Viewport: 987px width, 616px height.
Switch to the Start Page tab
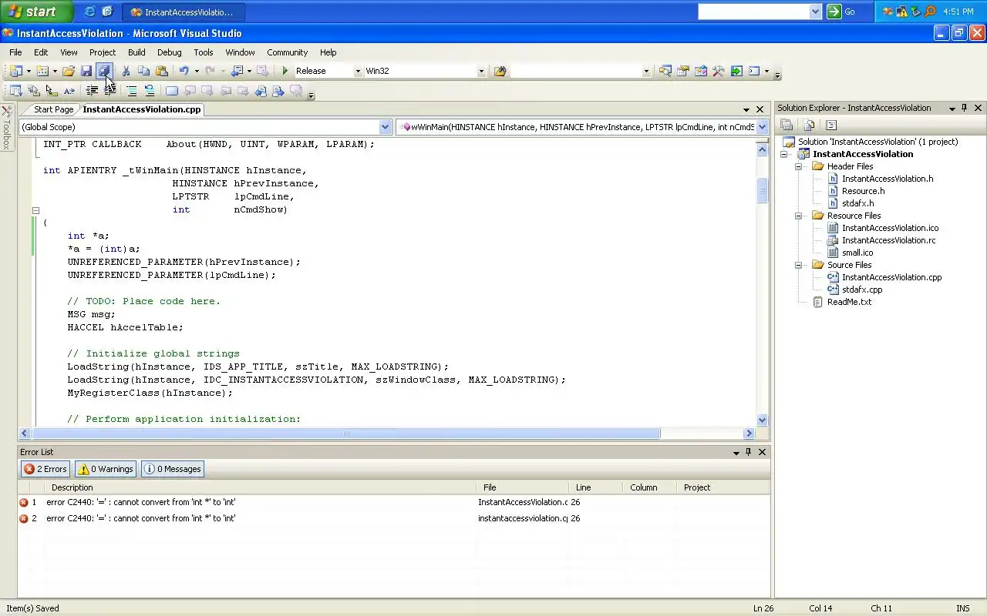tap(53, 109)
